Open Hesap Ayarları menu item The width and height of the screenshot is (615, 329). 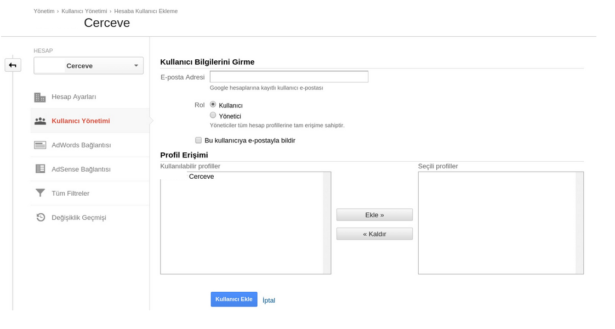(x=74, y=97)
